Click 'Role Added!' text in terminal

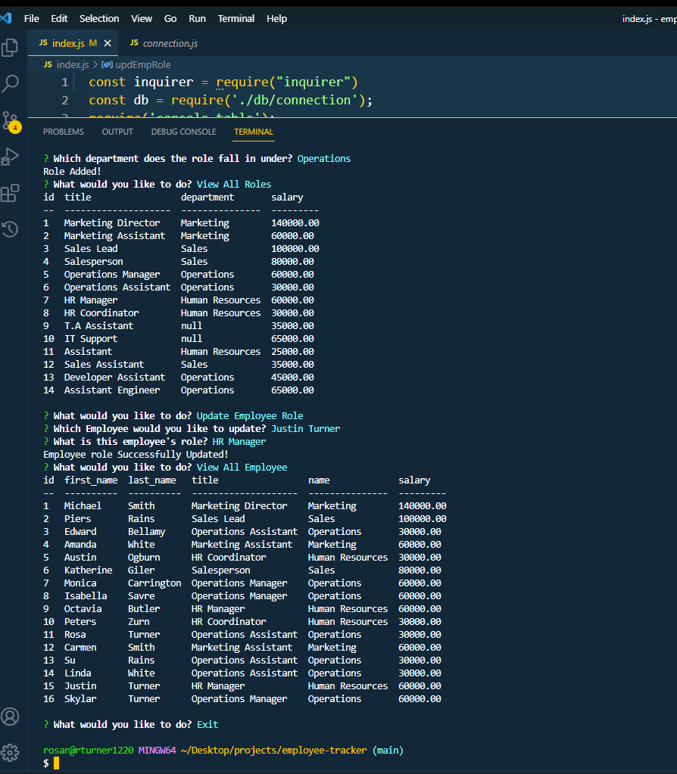(x=72, y=171)
